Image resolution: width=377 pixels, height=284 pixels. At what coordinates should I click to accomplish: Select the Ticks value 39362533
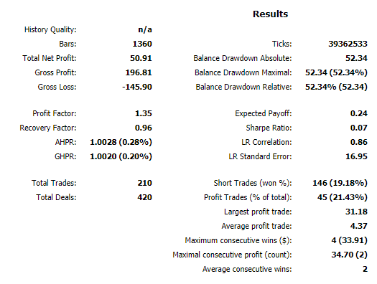click(348, 44)
